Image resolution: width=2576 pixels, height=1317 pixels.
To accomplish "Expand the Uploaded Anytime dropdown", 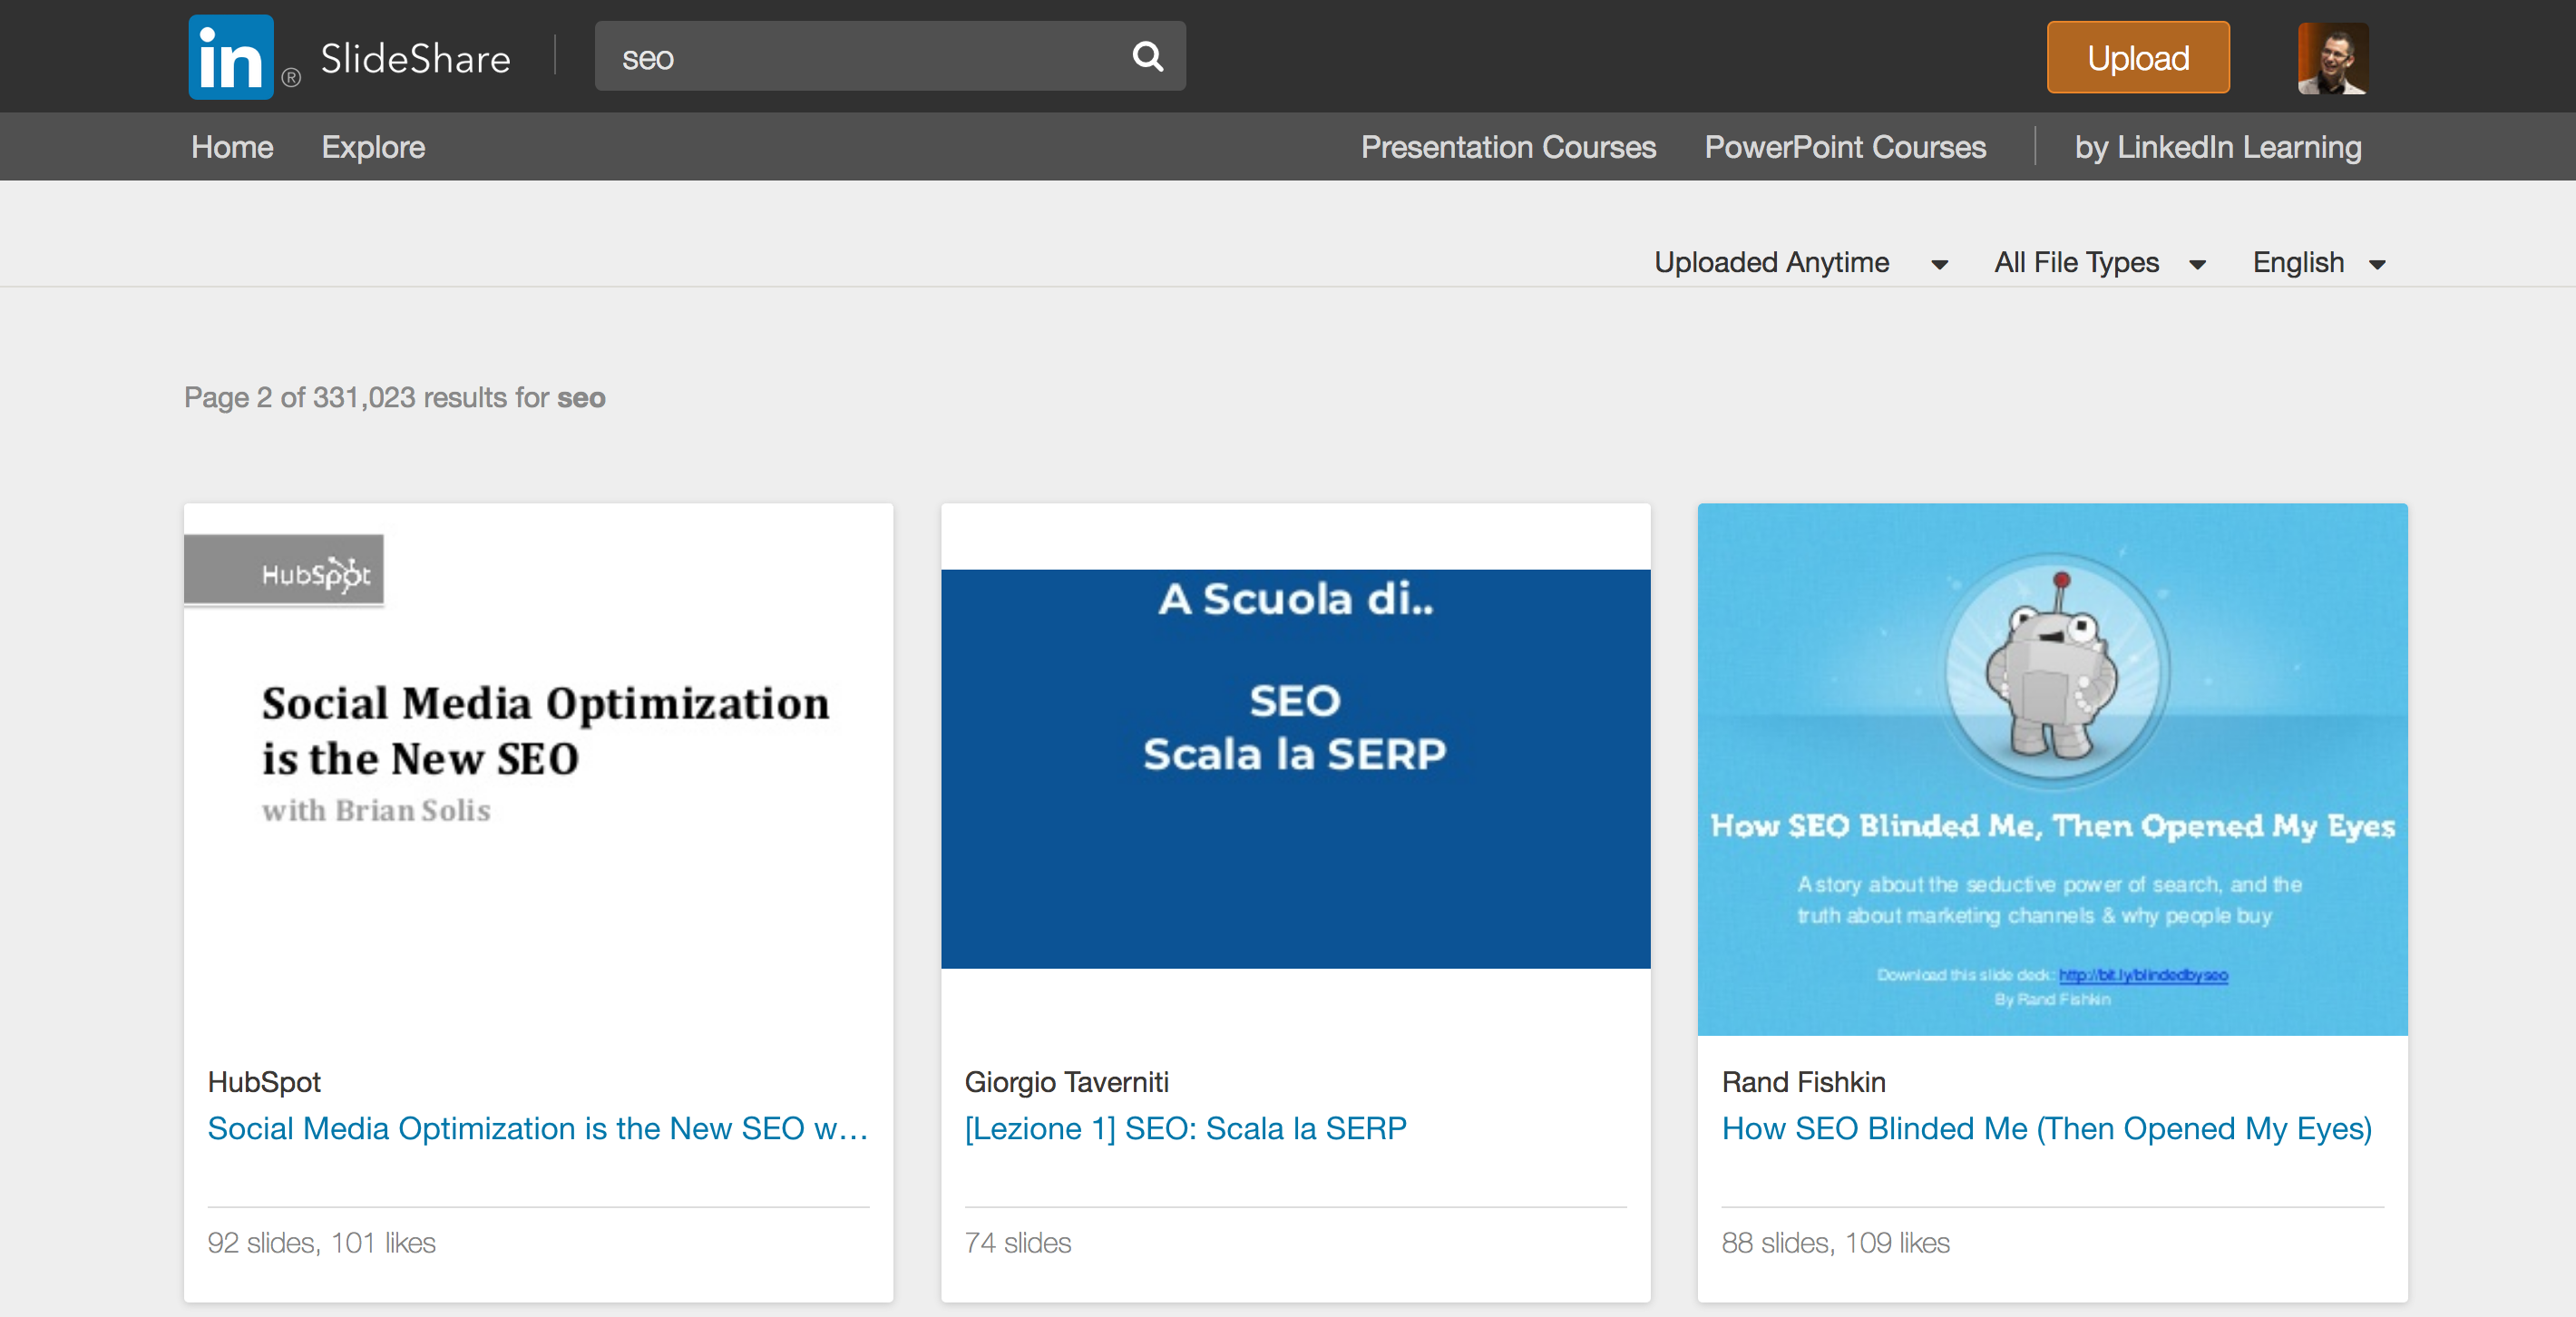I will [x=1800, y=262].
